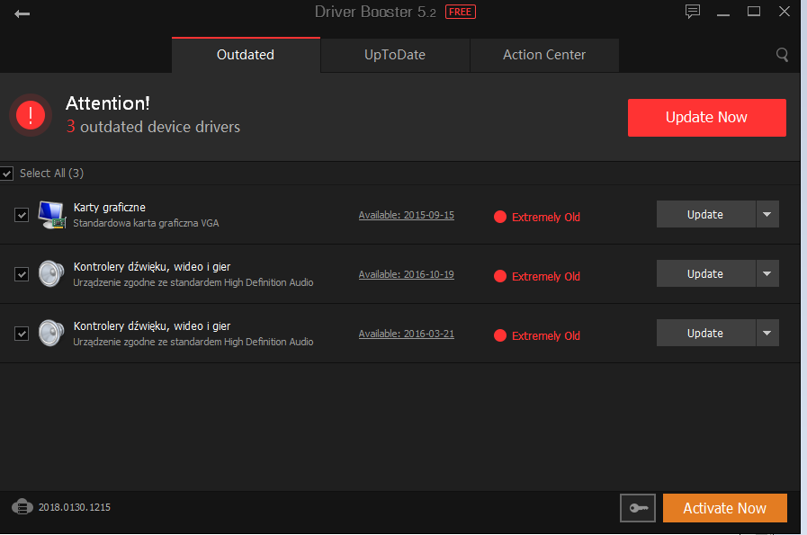Click the Extremely Old status for the 2016-03-21 driver
807x535 pixels.
click(545, 335)
